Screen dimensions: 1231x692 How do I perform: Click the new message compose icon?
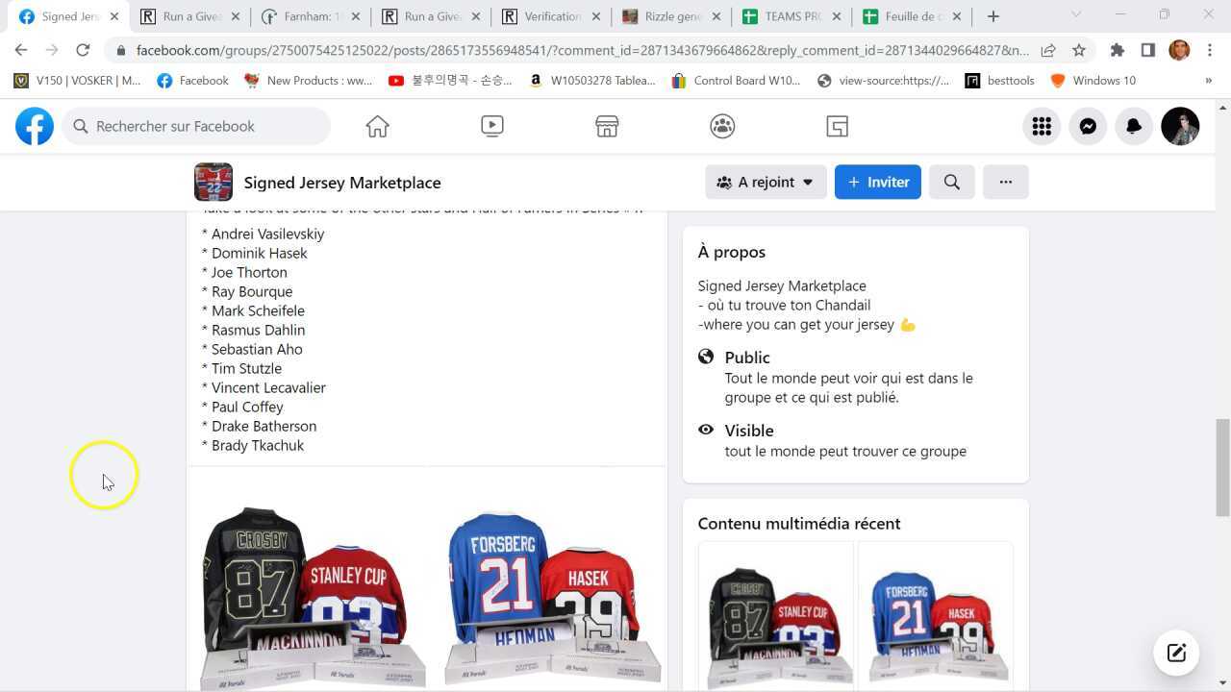click(1176, 653)
